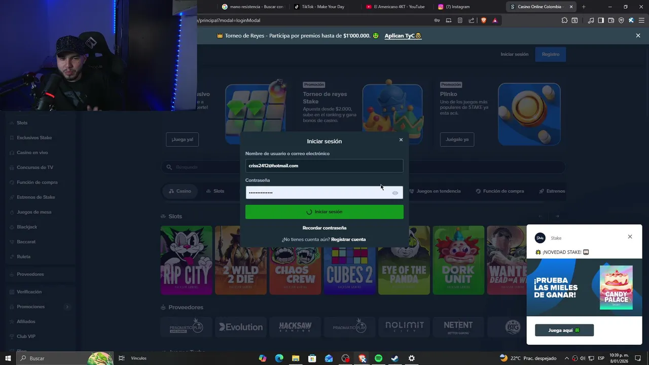Image resolution: width=649 pixels, height=365 pixels.
Task: Open the browser extensions puzzle icon
Action: pos(564,20)
